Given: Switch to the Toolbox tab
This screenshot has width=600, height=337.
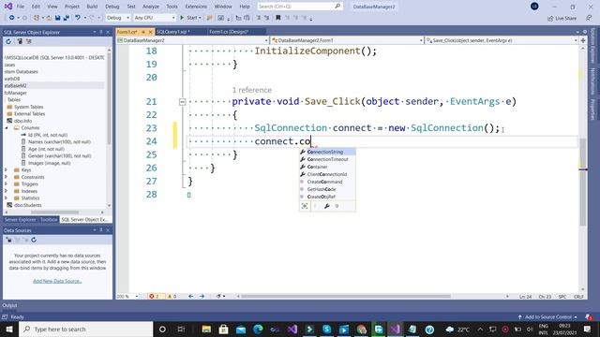Looking at the screenshot, I should (49, 220).
